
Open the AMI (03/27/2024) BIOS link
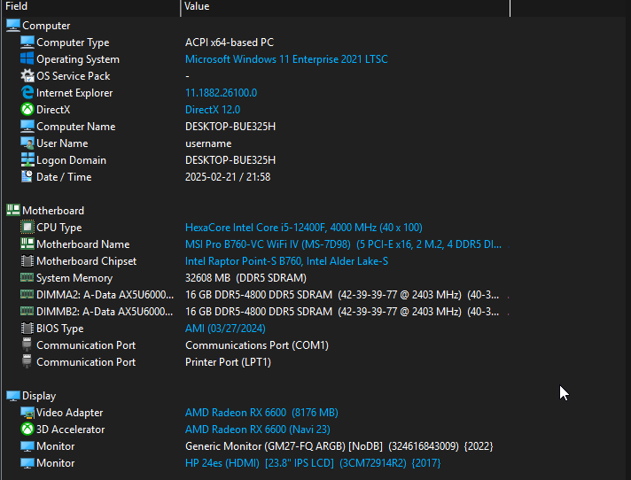[225, 328]
